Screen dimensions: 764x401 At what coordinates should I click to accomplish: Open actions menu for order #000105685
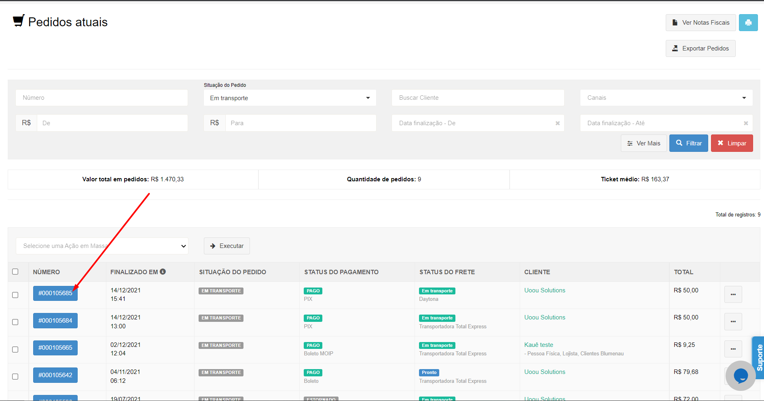tap(733, 294)
